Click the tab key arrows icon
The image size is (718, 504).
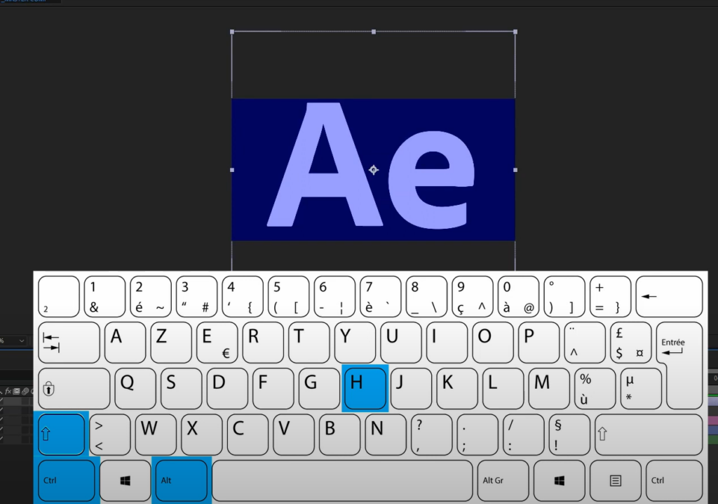tap(50, 343)
